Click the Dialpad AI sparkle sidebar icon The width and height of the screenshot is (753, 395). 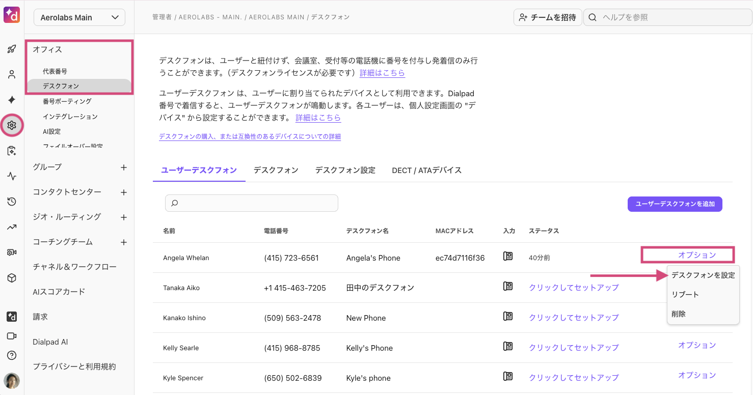tap(12, 100)
